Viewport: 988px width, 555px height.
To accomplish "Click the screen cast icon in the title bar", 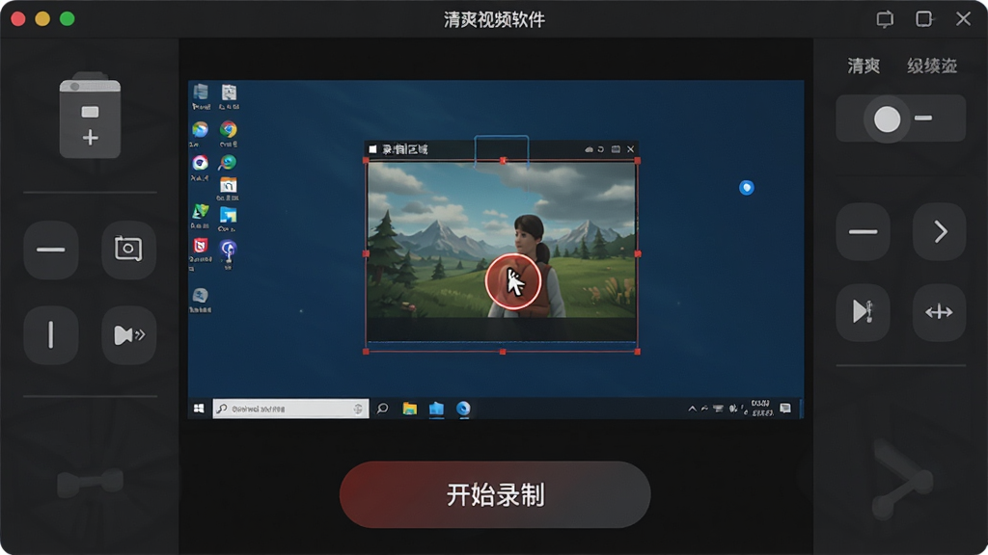I will pyautogui.click(x=885, y=19).
